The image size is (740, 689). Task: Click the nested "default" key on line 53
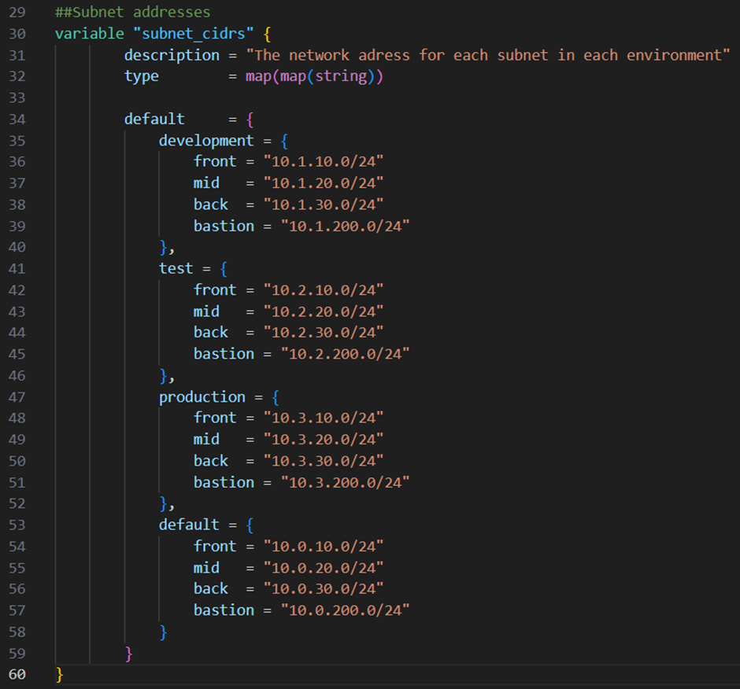189,525
